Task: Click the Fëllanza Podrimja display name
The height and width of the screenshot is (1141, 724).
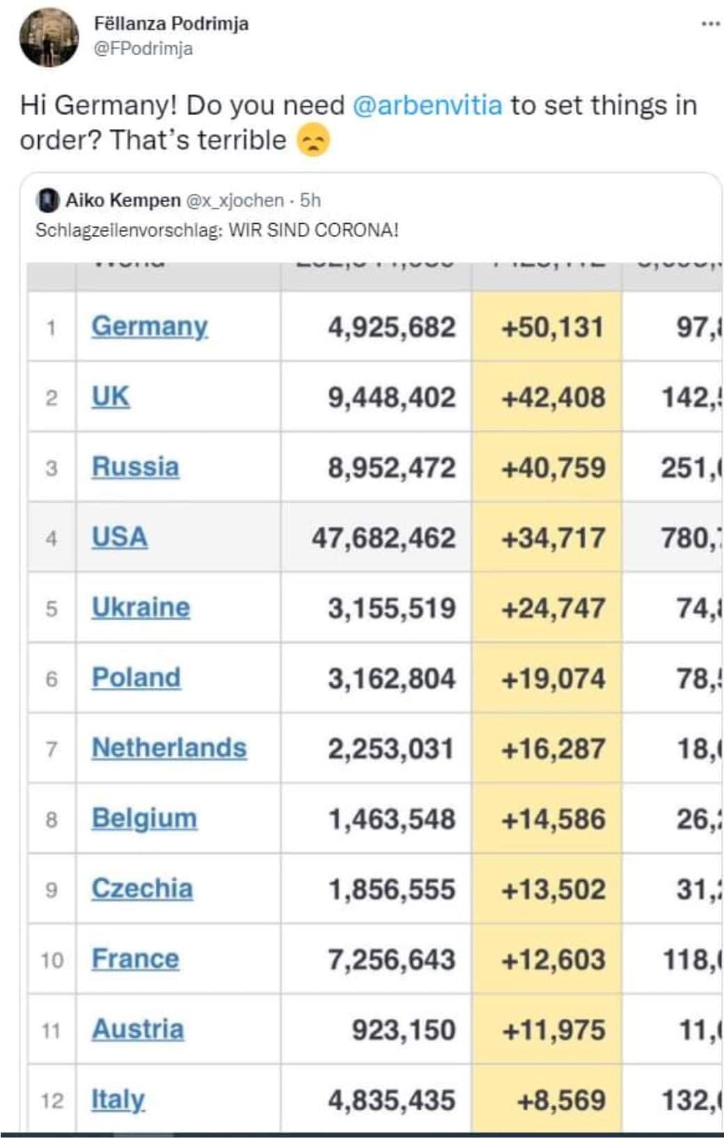Action: 171,24
